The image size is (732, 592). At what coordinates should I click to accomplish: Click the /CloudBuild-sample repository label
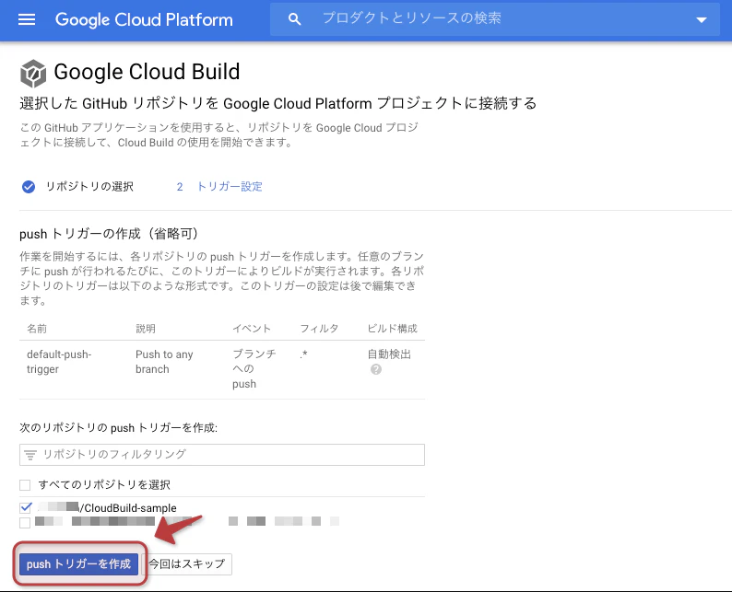pyautogui.click(x=127, y=508)
